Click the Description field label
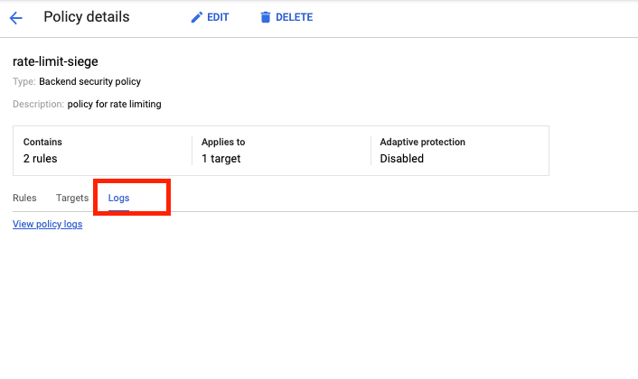 [x=38, y=104]
